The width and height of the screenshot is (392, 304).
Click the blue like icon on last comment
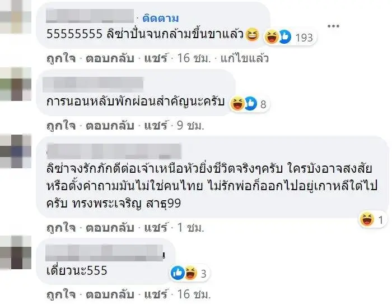(x=178, y=273)
